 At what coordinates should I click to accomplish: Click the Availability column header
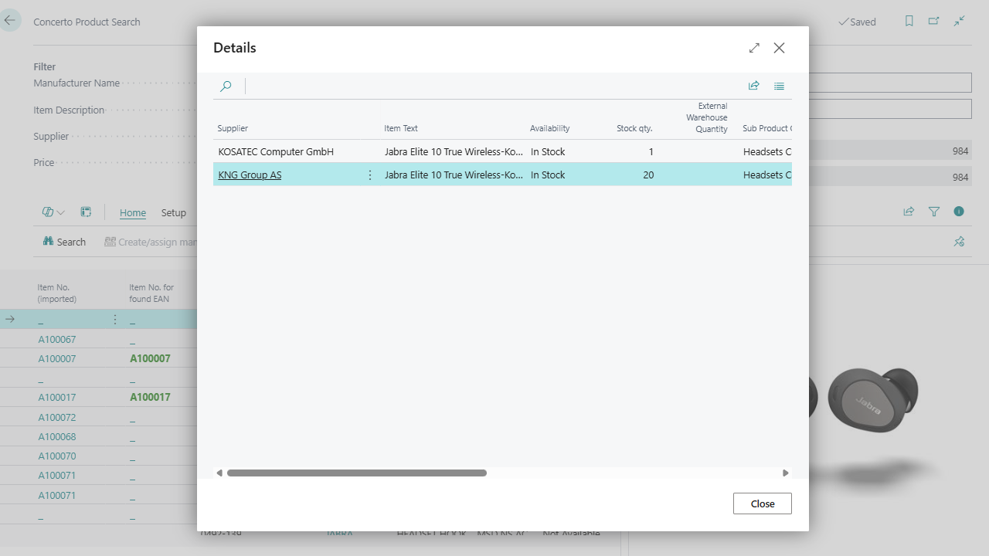pyautogui.click(x=550, y=128)
